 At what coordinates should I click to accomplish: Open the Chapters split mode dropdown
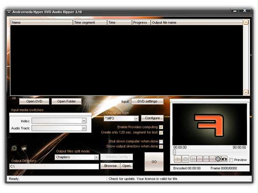coord(96,157)
